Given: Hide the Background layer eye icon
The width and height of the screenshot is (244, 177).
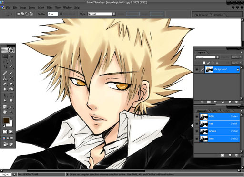Looking at the screenshot, I should [197, 69].
